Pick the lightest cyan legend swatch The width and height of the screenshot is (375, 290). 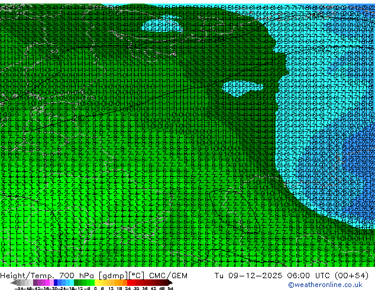pyautogui.click(x=72, y=282)
